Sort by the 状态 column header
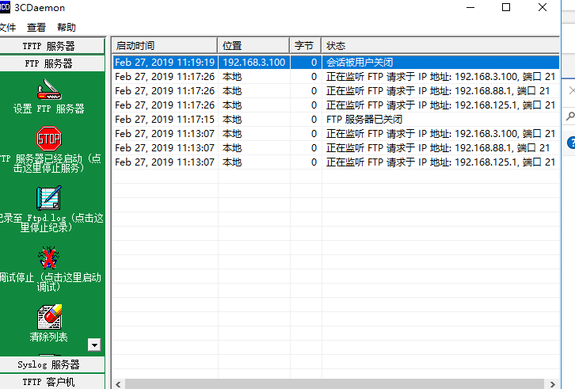The height and width of the screenshot is (389, 575). coord(440,46)
